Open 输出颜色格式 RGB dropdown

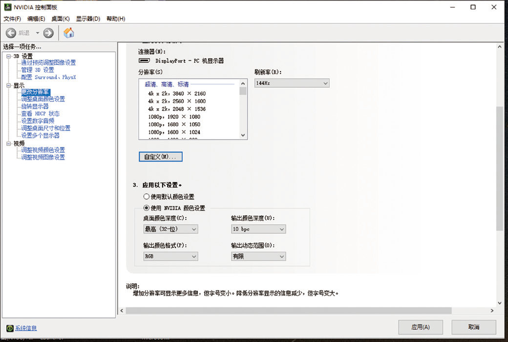click(170, 256)
